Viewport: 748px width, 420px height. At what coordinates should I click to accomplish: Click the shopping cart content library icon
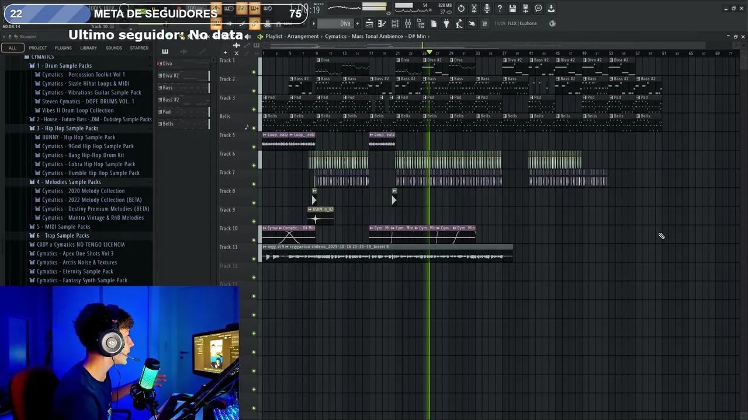pyautogui.click(x=484, y=23)
